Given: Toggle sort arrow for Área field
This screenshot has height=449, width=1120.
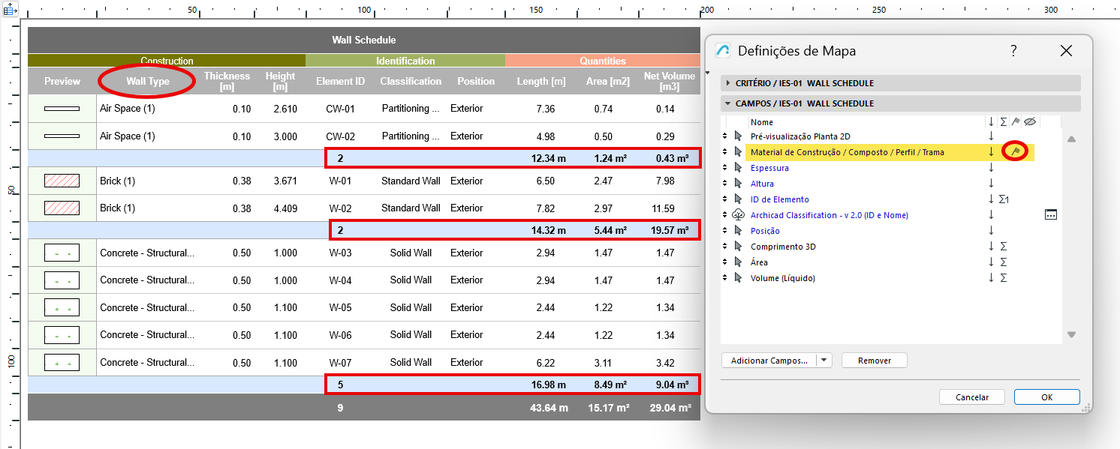Looking at the screenshot, I should point(991,262).
